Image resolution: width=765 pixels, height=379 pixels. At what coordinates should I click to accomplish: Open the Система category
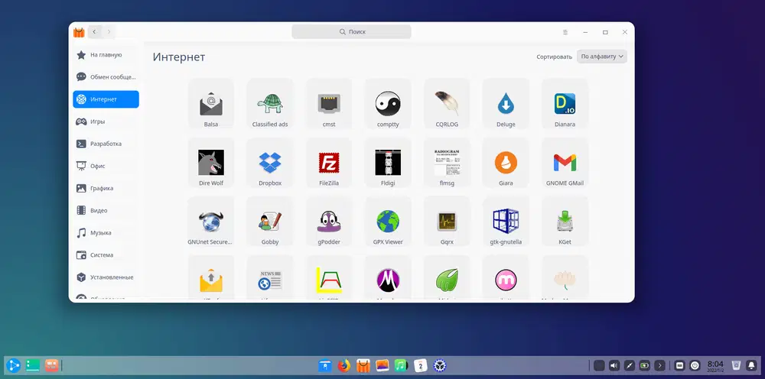106,254
